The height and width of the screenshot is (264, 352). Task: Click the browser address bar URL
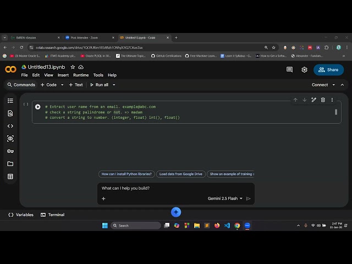[89, 48]
